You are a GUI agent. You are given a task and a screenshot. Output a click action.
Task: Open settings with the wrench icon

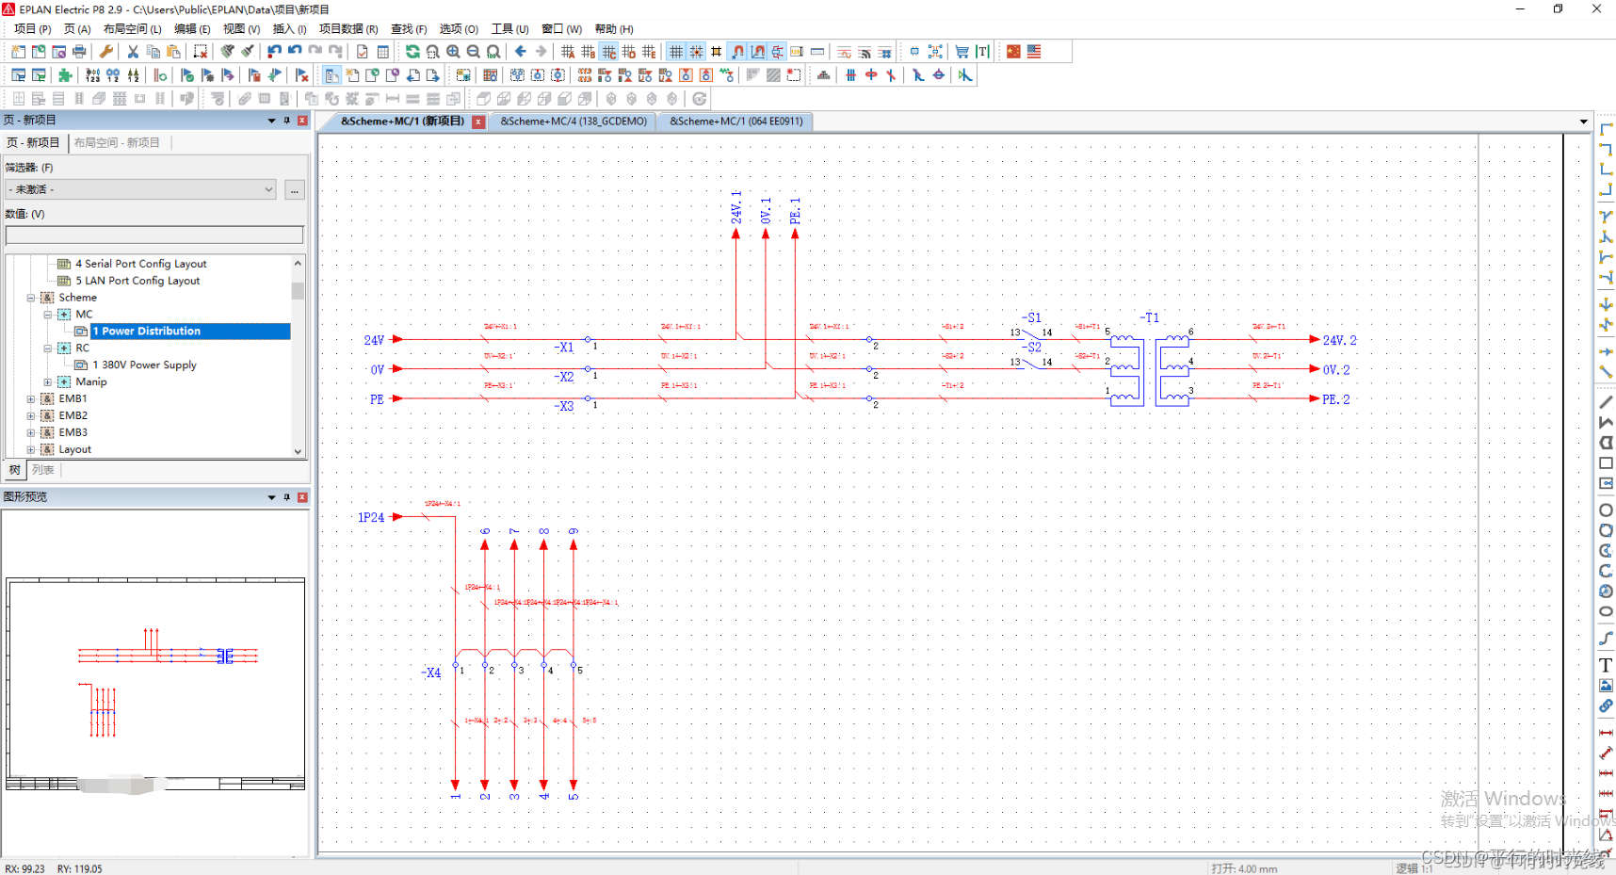[x=106, y=52]
